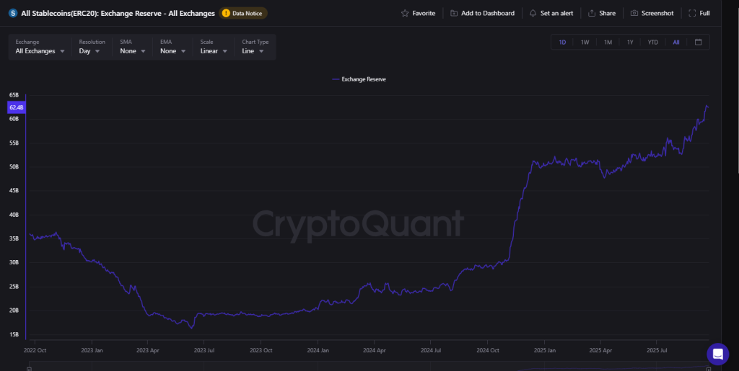Image resolution: width=739 pixels, height=371 pixels.
Task: Select the YTD time range
Action: coord(652,43)
